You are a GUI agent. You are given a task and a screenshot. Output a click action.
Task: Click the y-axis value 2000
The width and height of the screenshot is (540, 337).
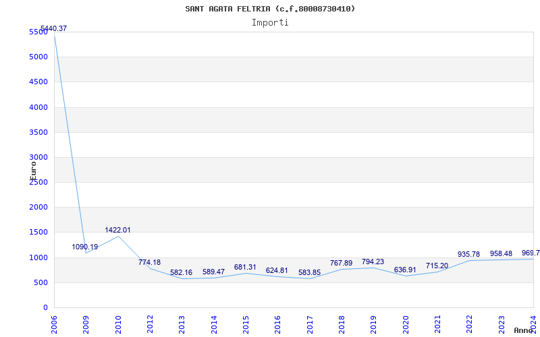pos(38,208)
